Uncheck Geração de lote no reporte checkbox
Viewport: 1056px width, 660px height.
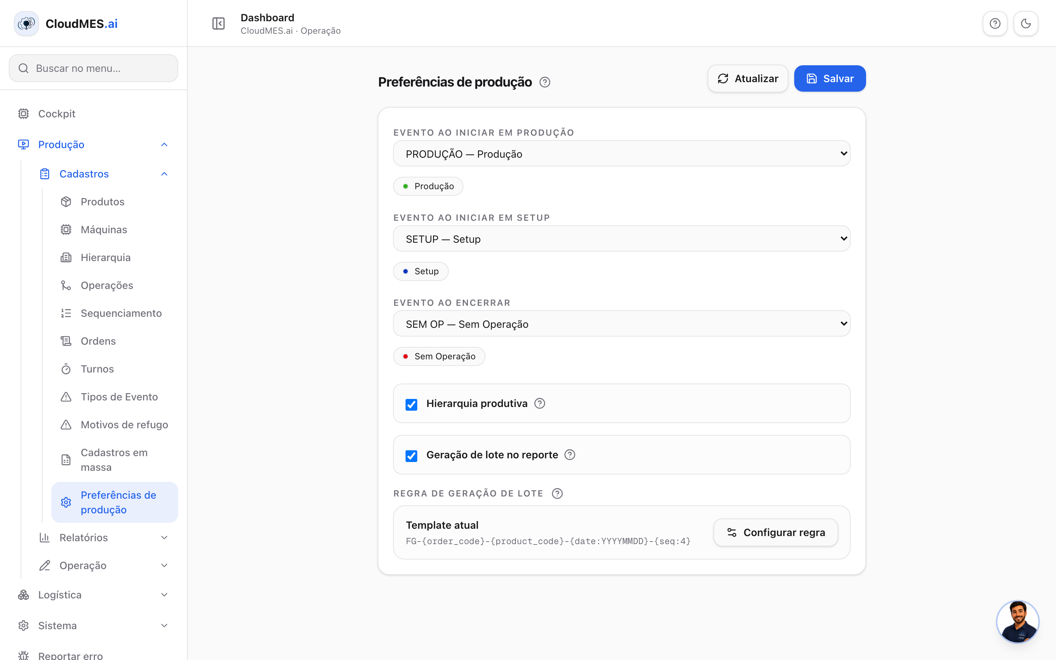[411, 456]
